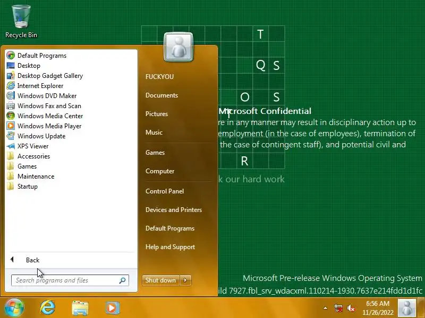Click the Windows Media Player list icon
425x318 pixels.
pos(11,126)
